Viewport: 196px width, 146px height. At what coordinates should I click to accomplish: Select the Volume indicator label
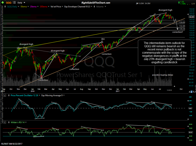click(100, 7)
